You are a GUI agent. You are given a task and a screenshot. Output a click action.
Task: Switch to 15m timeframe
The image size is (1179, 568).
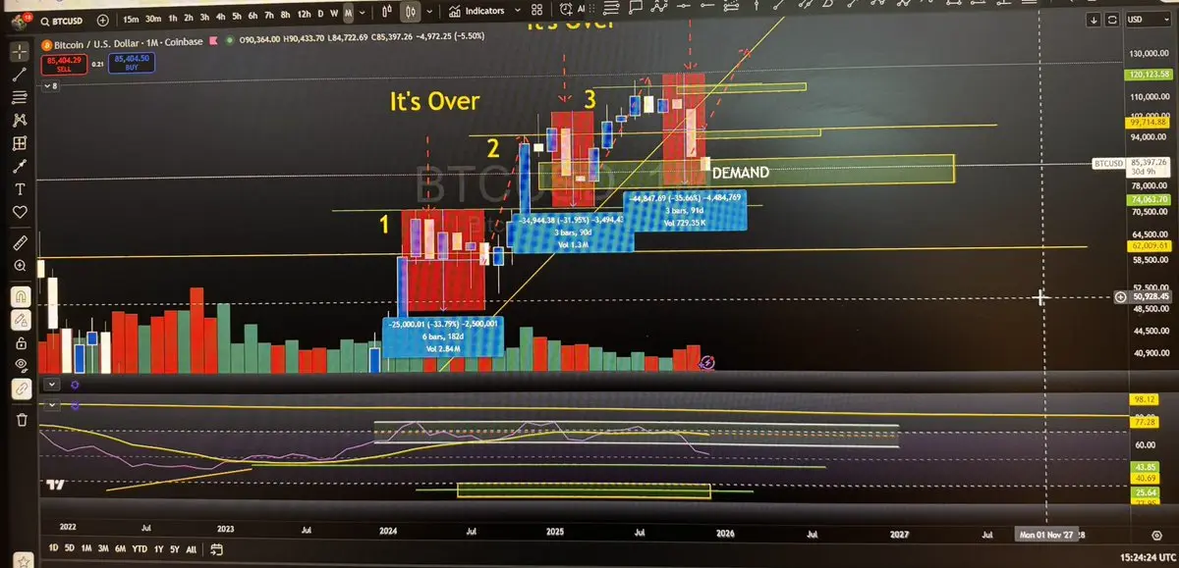(131, 20)
